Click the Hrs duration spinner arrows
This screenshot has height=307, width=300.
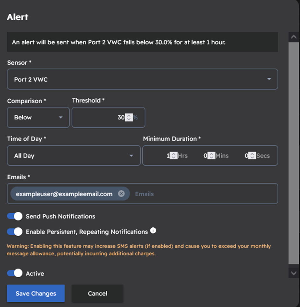click(174, 156)
